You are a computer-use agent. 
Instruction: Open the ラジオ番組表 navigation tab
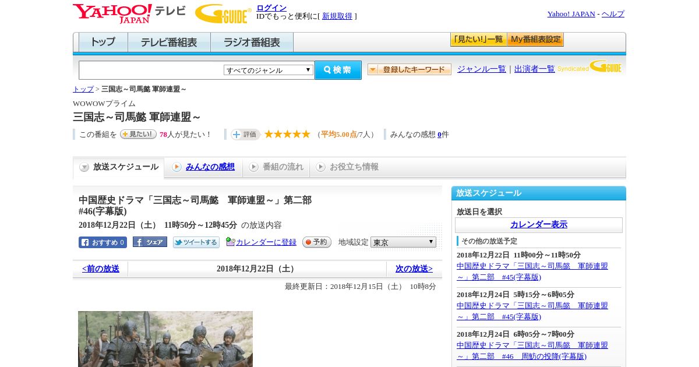click(x=252, y=43)
